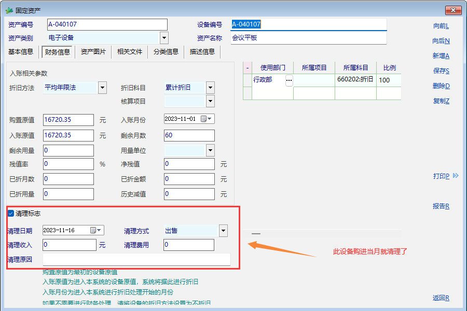Click the 保存S button
Viewport: 467px width, 311px height.
click(x=441, y=71)
